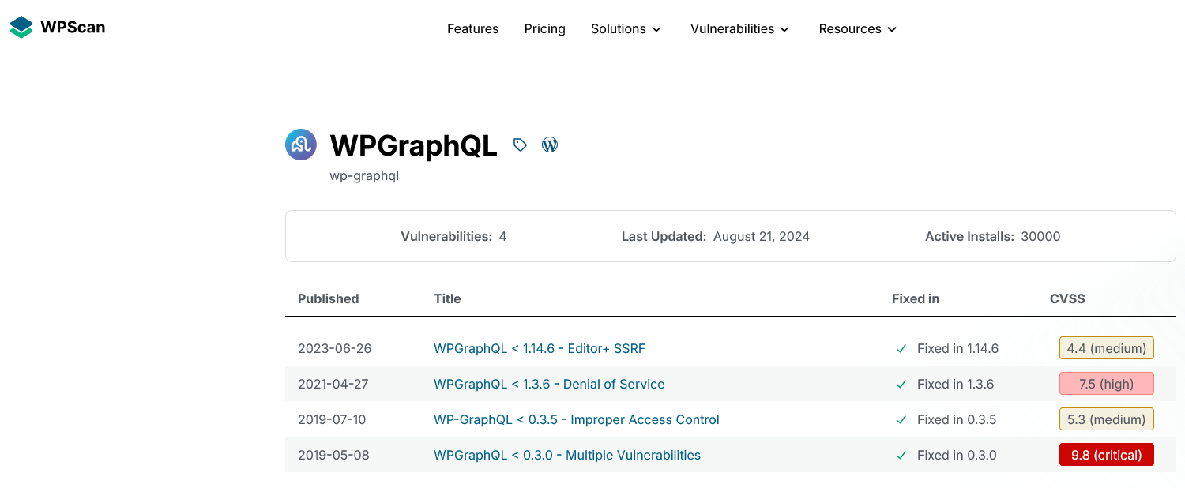Click the checkmark next to Fixed in 1.14.6
The height and width of the screenshot is (488, 1185).
pos(901,348)
